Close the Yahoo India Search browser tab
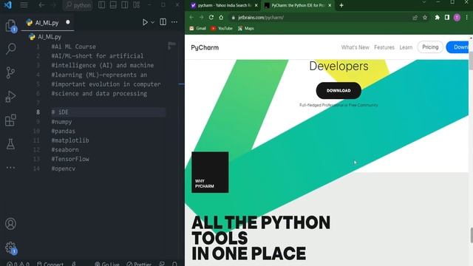 [x=256, y=5]
